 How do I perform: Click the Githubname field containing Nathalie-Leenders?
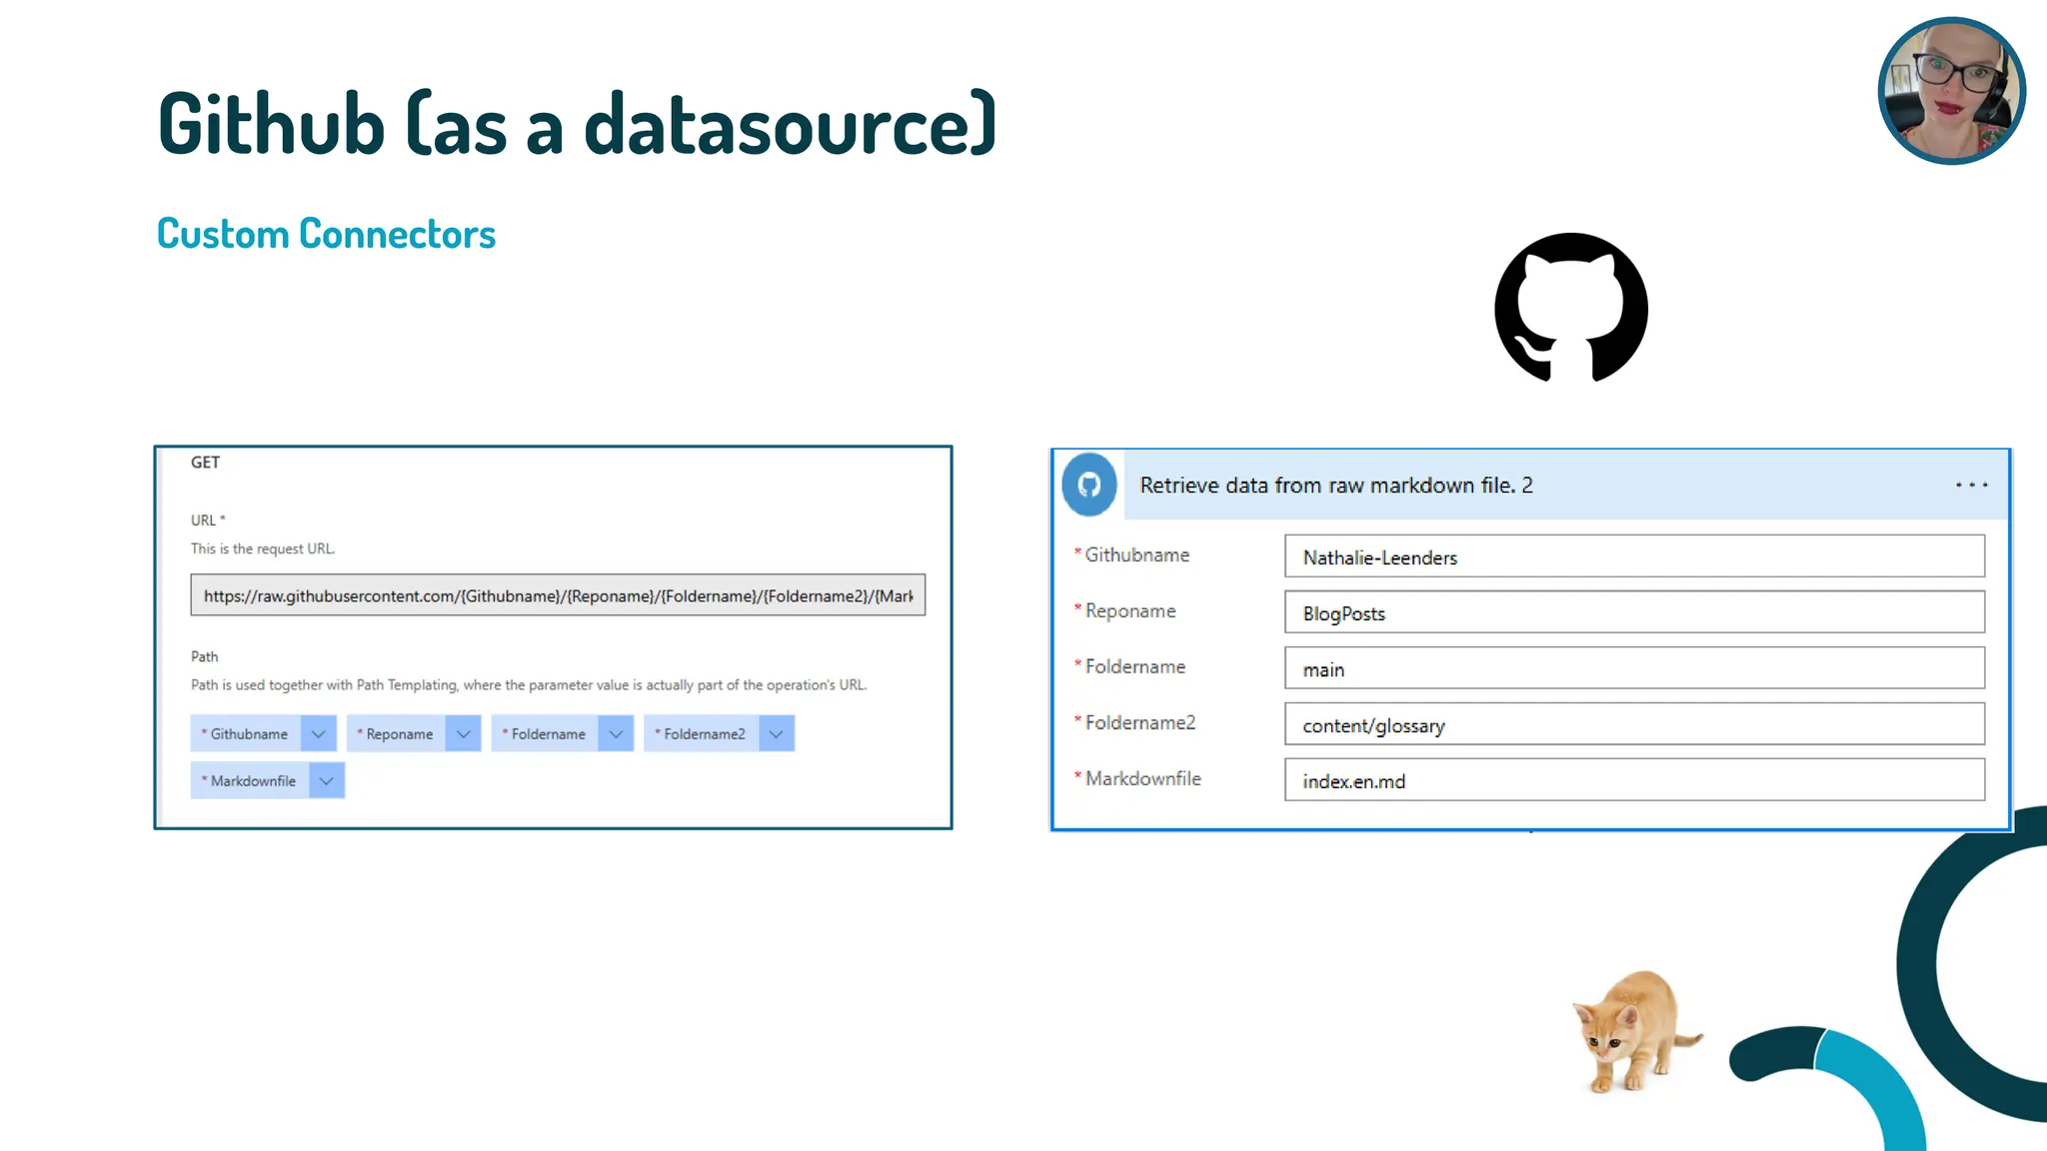coord(1634,557)
